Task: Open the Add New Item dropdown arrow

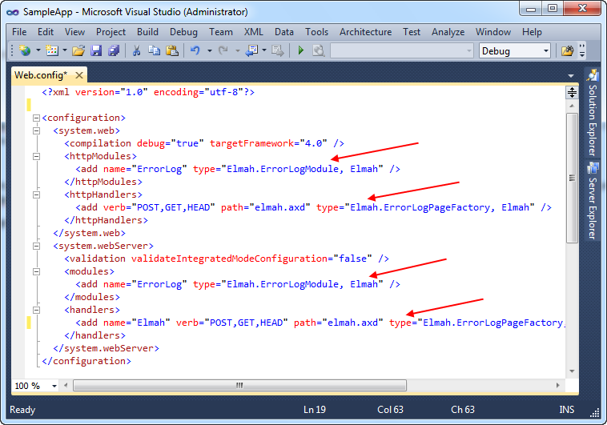Action: pyautogui.click(x=65, y=50)
